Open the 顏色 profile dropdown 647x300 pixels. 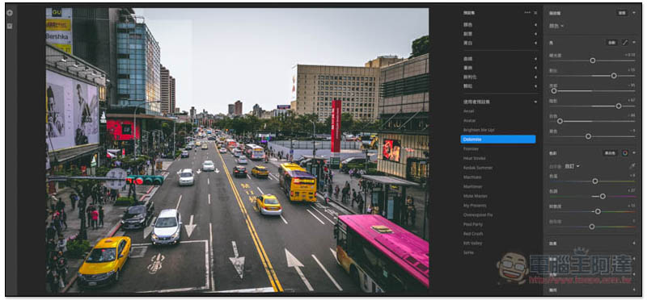pyautogui.click(x=556, y=26)
